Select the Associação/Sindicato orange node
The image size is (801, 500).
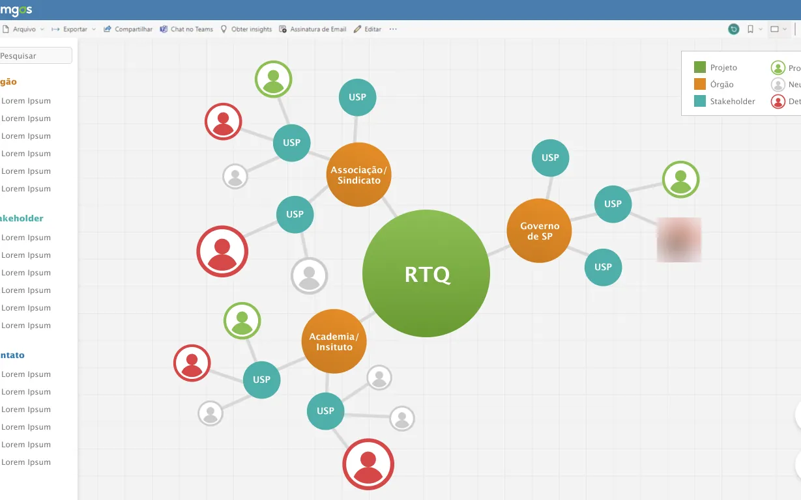point(358,174)
